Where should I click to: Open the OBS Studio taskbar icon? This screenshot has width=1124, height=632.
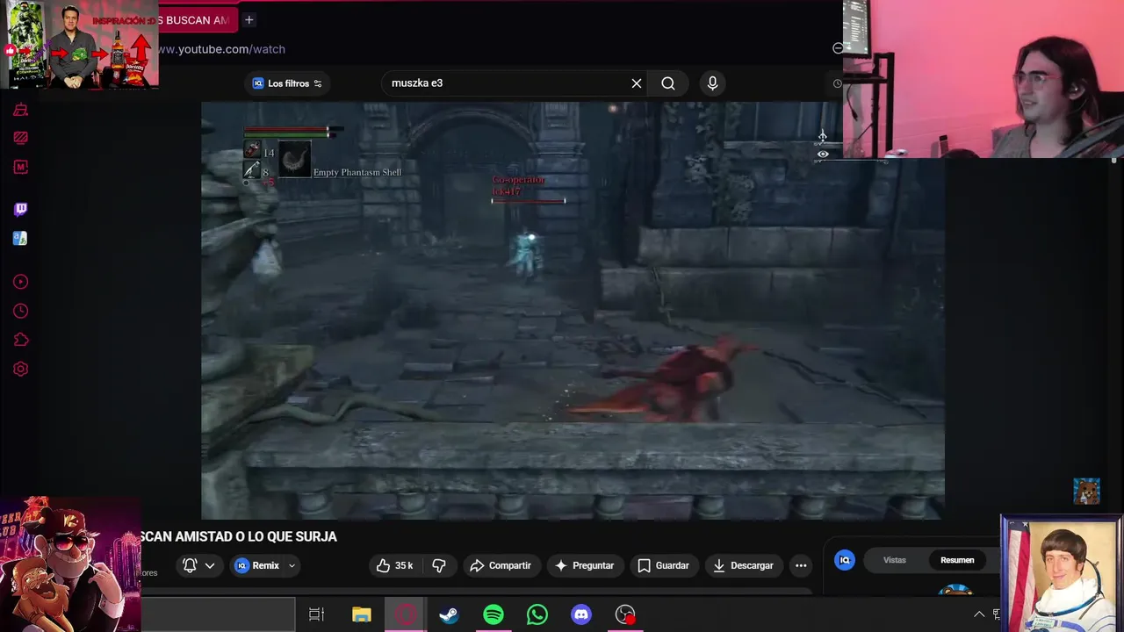(625, 614)
